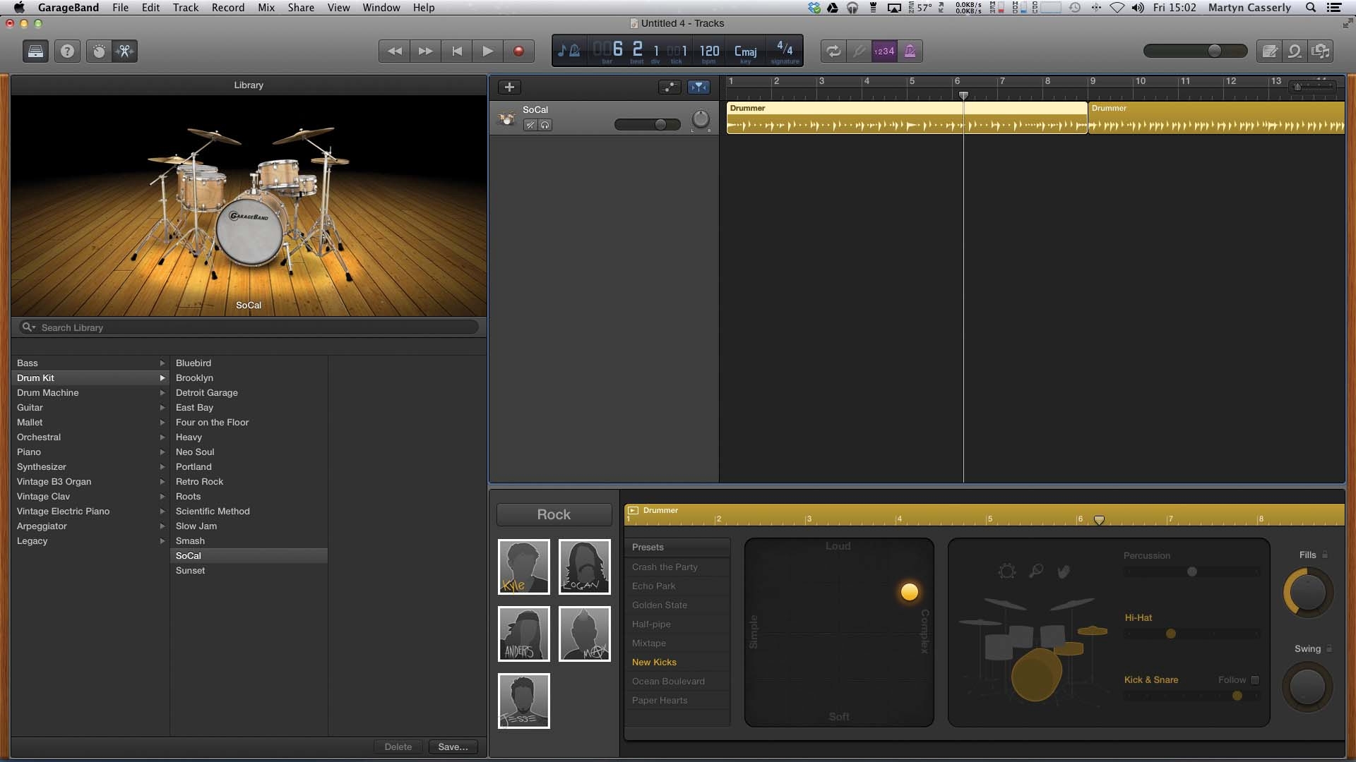This screenshot has height=762, width=1356.
Task: Click the Save... button in Library
Action: pyautogui.click(x=453, y=746)
